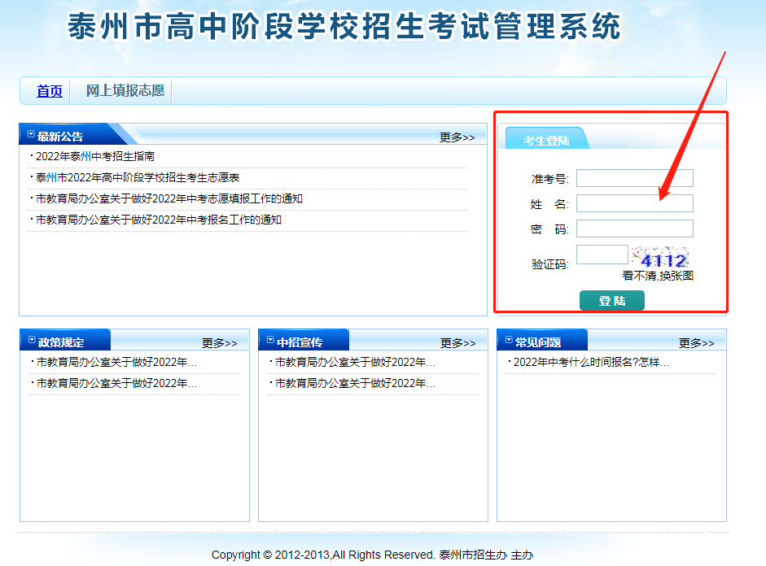
Task: Click the arrow icon beside 常见问题 header
Action: pos(509,340)
